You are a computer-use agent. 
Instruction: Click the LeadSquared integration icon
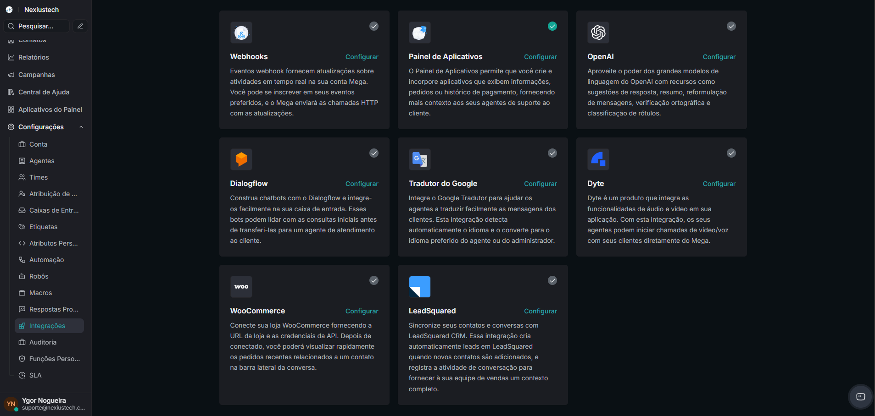(x=420, y=286)
